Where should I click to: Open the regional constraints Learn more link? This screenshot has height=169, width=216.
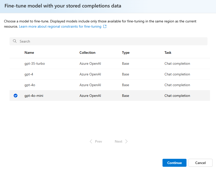[x=60, y=26]
